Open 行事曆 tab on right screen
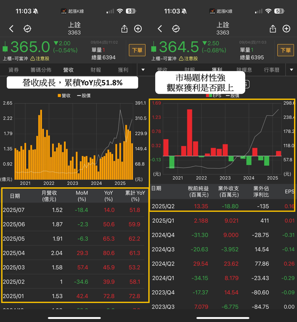Viewport: 297px width, 322px height. (x=272, y=70)
